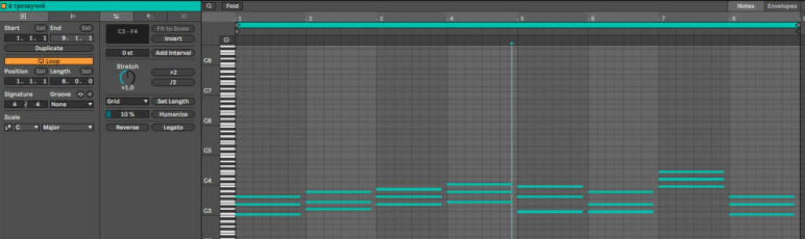Click the Stretch knob
The width and height of the screenshot is (805, 239).
coord(128,77)
